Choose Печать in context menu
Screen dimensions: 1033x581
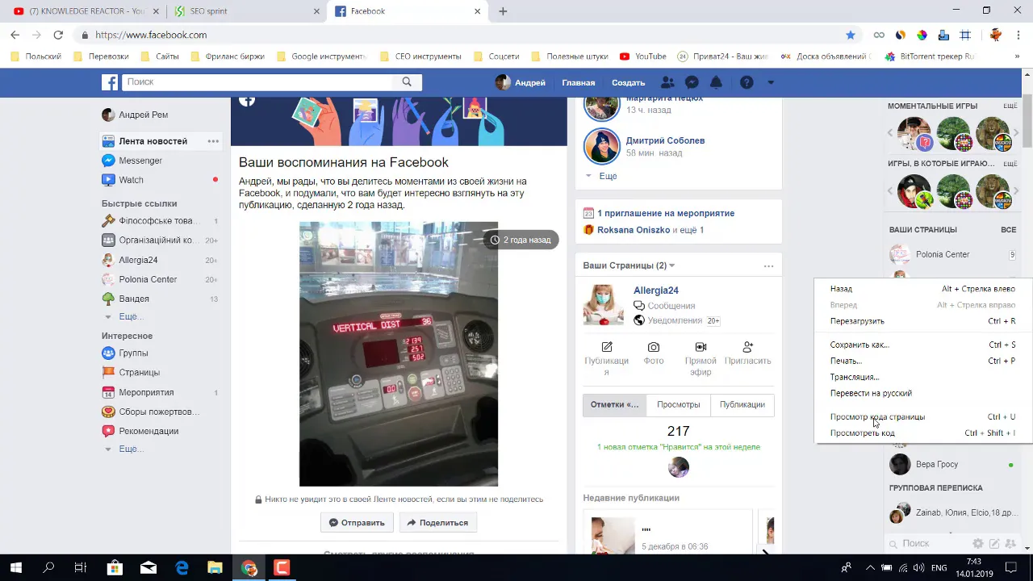pyautogui.click(x=923, y=361)
